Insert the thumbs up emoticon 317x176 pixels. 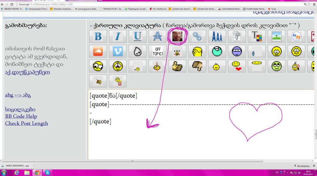tap(177, 66)
